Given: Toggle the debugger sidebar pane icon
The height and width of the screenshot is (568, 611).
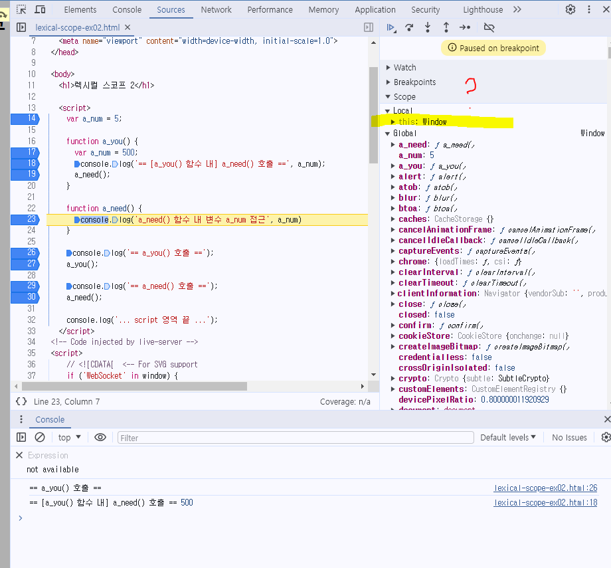Looking at the screenshot, I should pyautogui.click(x=368, y=27).
